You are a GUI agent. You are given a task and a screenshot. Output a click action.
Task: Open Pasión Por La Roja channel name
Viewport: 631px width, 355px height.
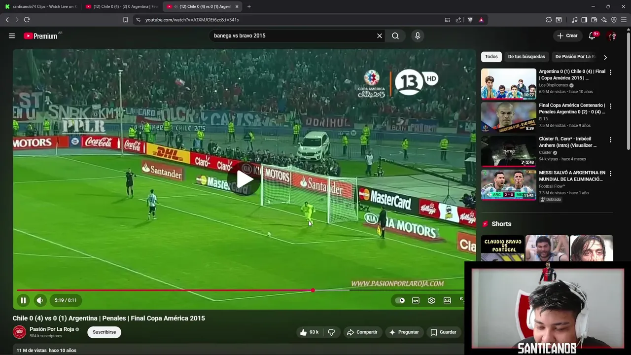[52, 329]
